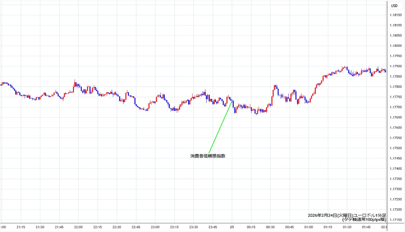Click the 23:45 time axis label
This screenshot has width=405, height=232.
(213, 227)
